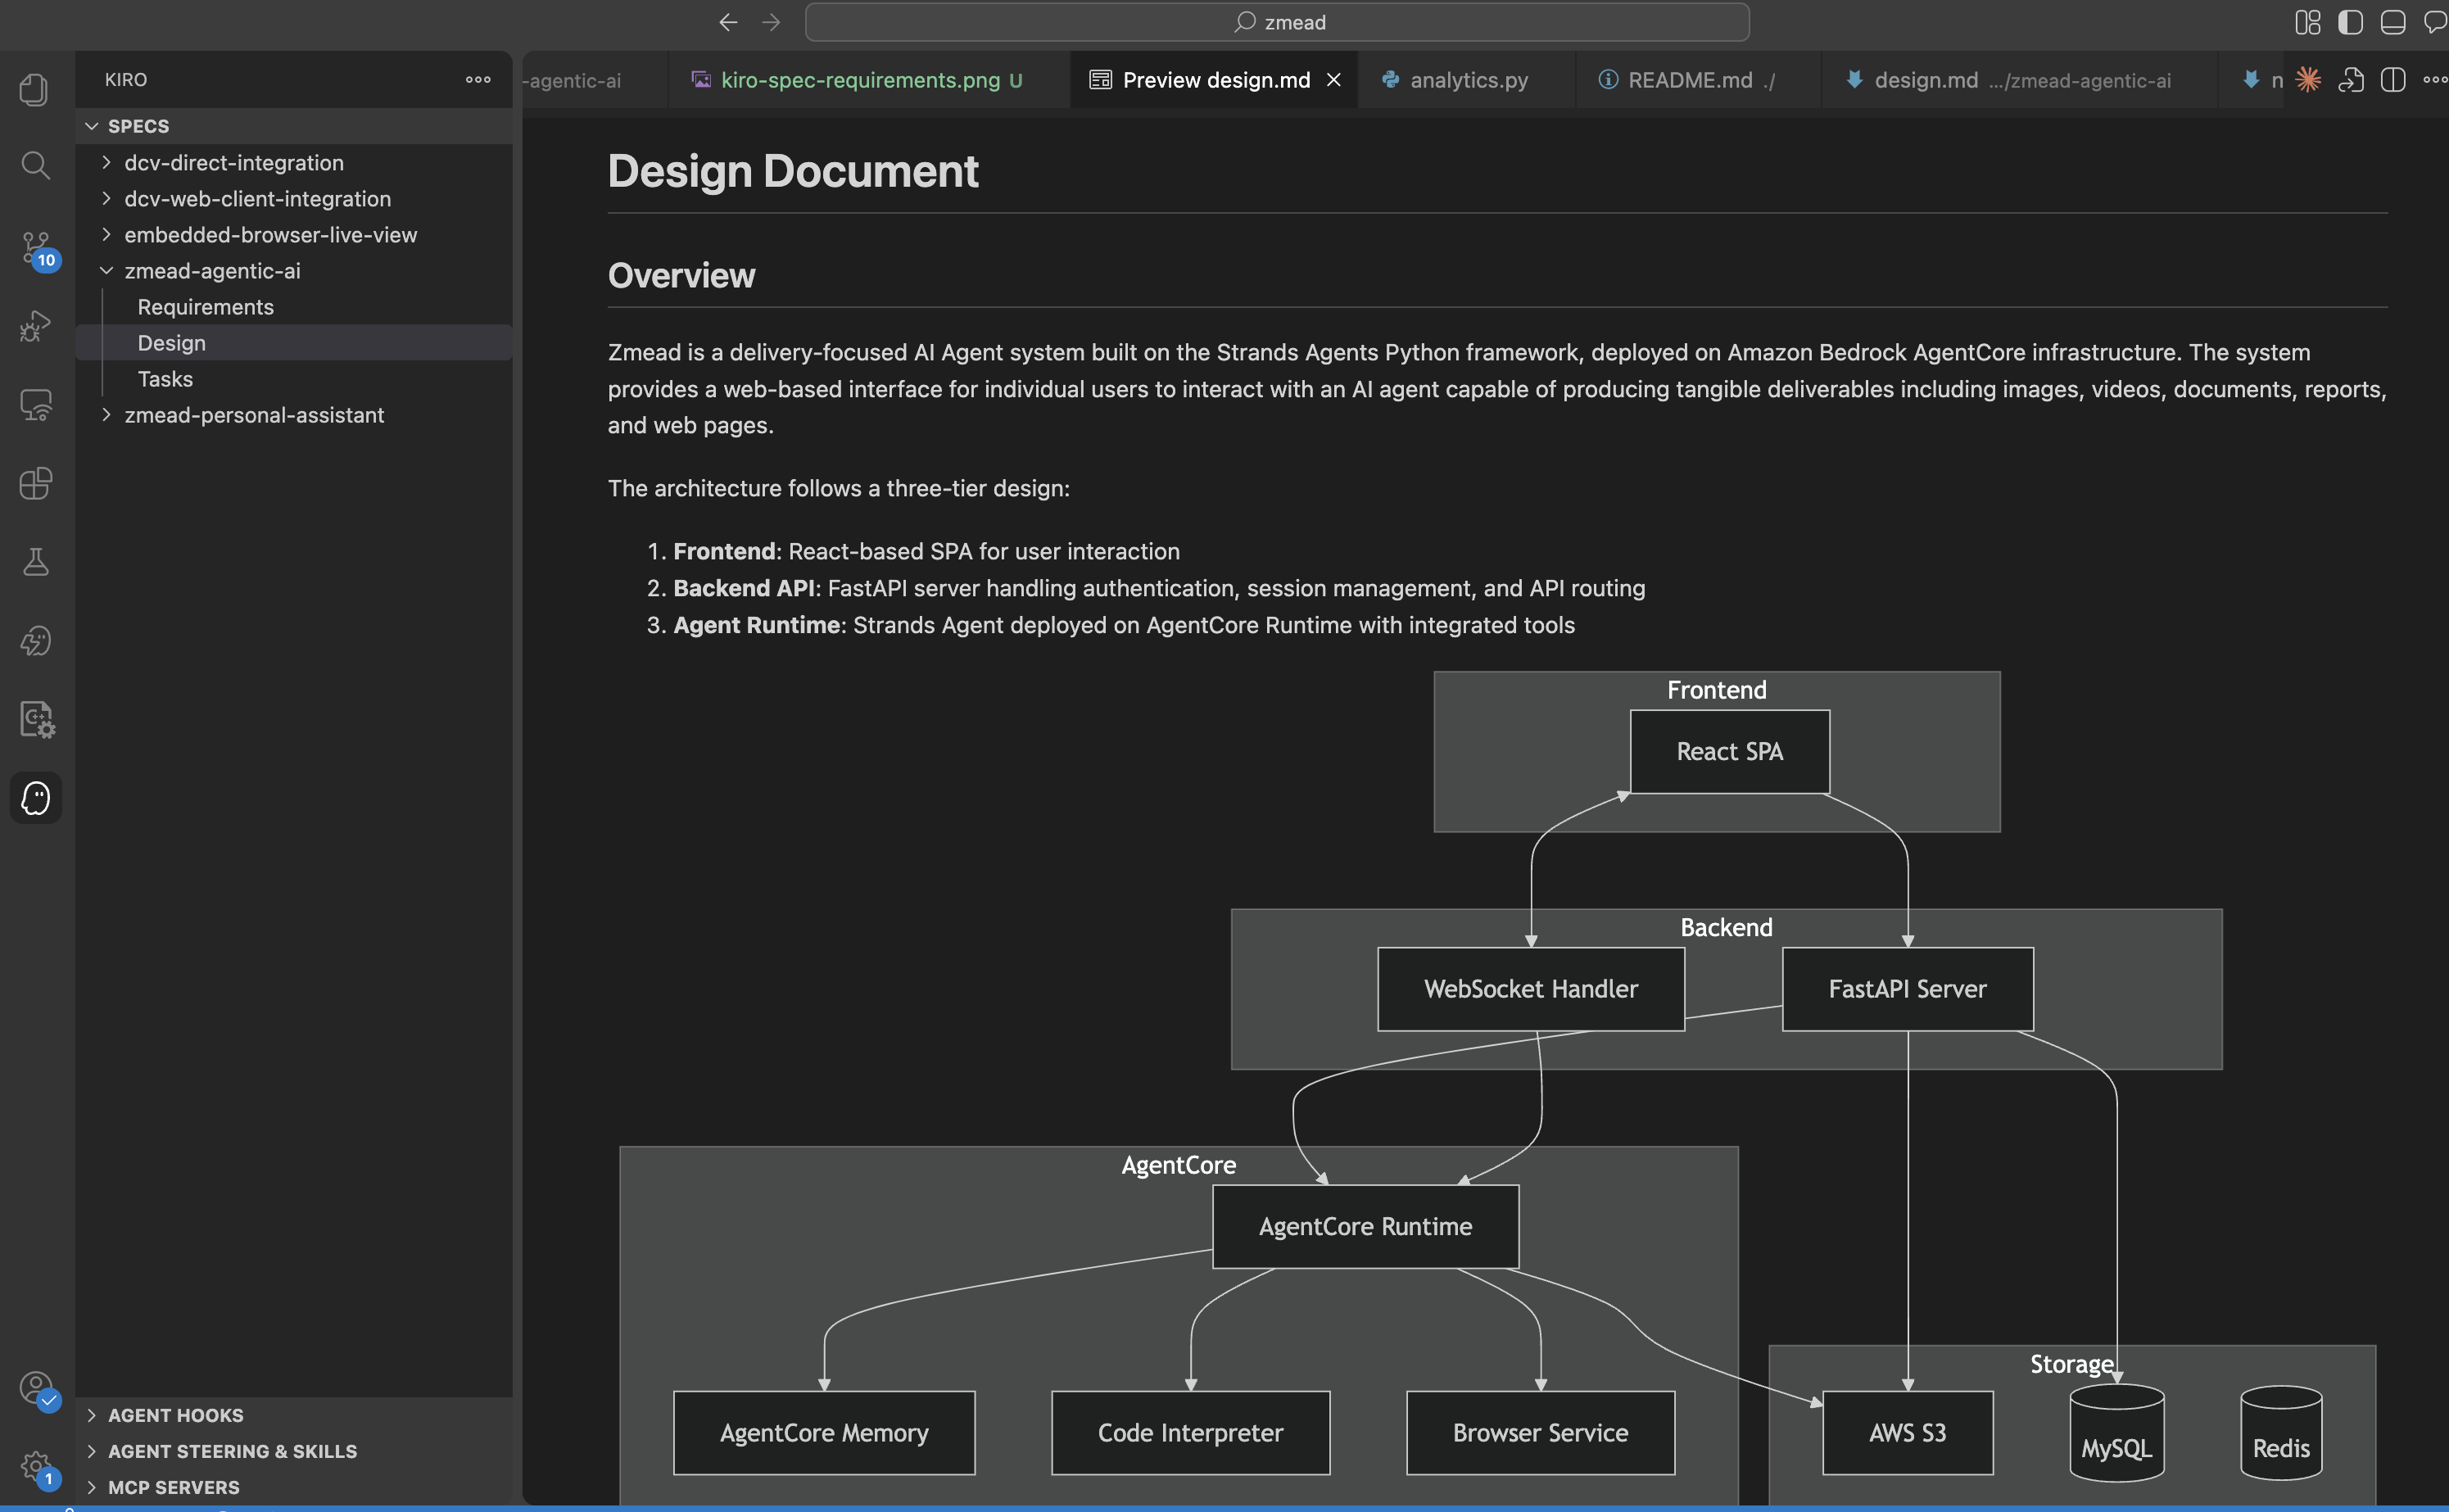Switch to the analytics.py tab

1468,80
